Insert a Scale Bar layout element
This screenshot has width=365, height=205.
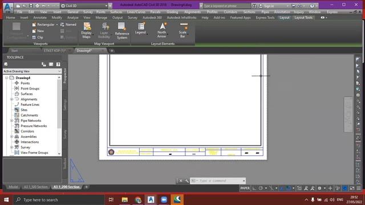[x=183, y=30]
